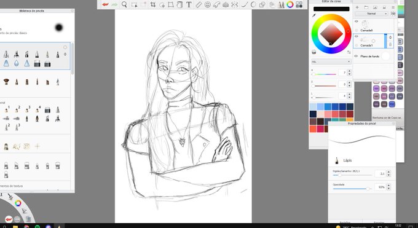Activate the Ellipse guide tool
The height and width of the screenshot is (228, 418).
tap(207, 4)
